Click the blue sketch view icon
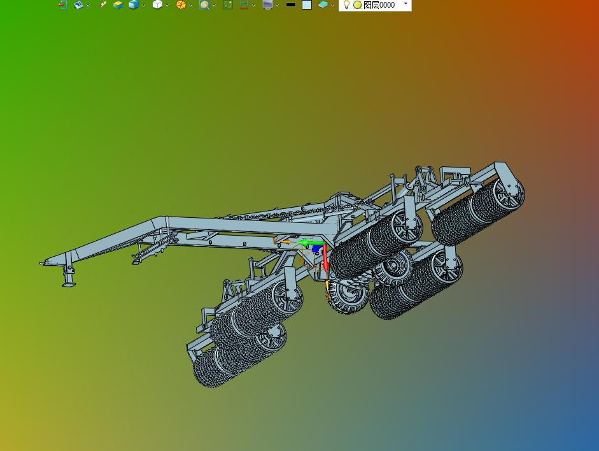 78,4
